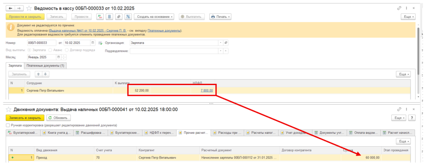
Task: Click green icon beside the date field
Action: pyautogui.click(x=100, y=43)
